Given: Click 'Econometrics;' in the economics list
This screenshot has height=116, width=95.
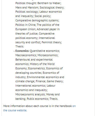Looking at the screenshot, I should click(x=37, y=68).
